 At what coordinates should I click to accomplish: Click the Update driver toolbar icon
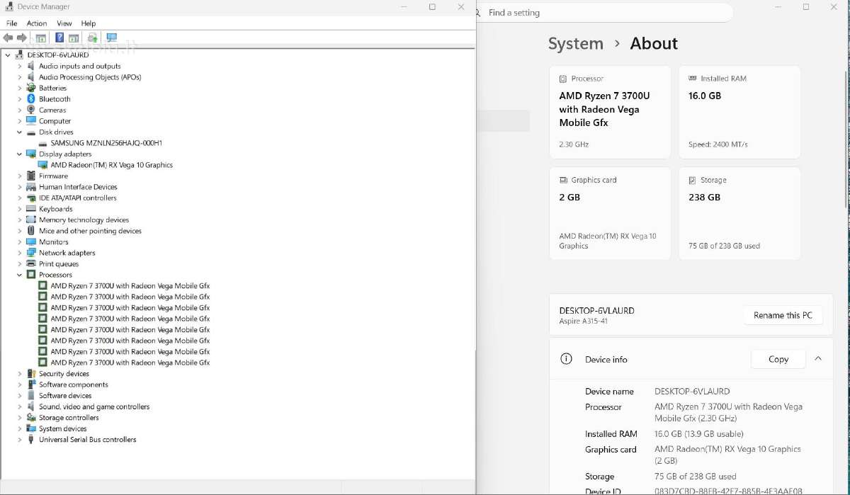[92, 38]
